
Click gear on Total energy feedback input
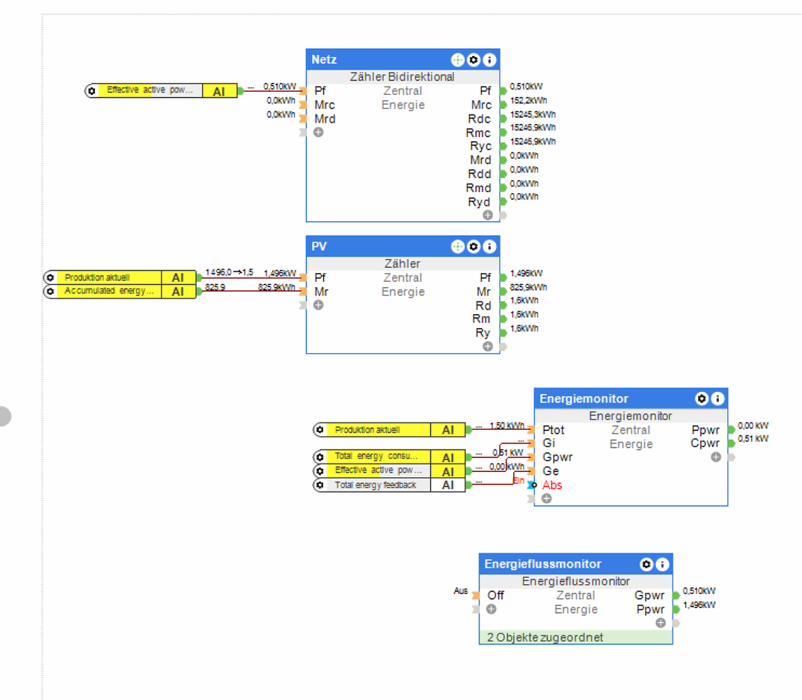point(320,485)
